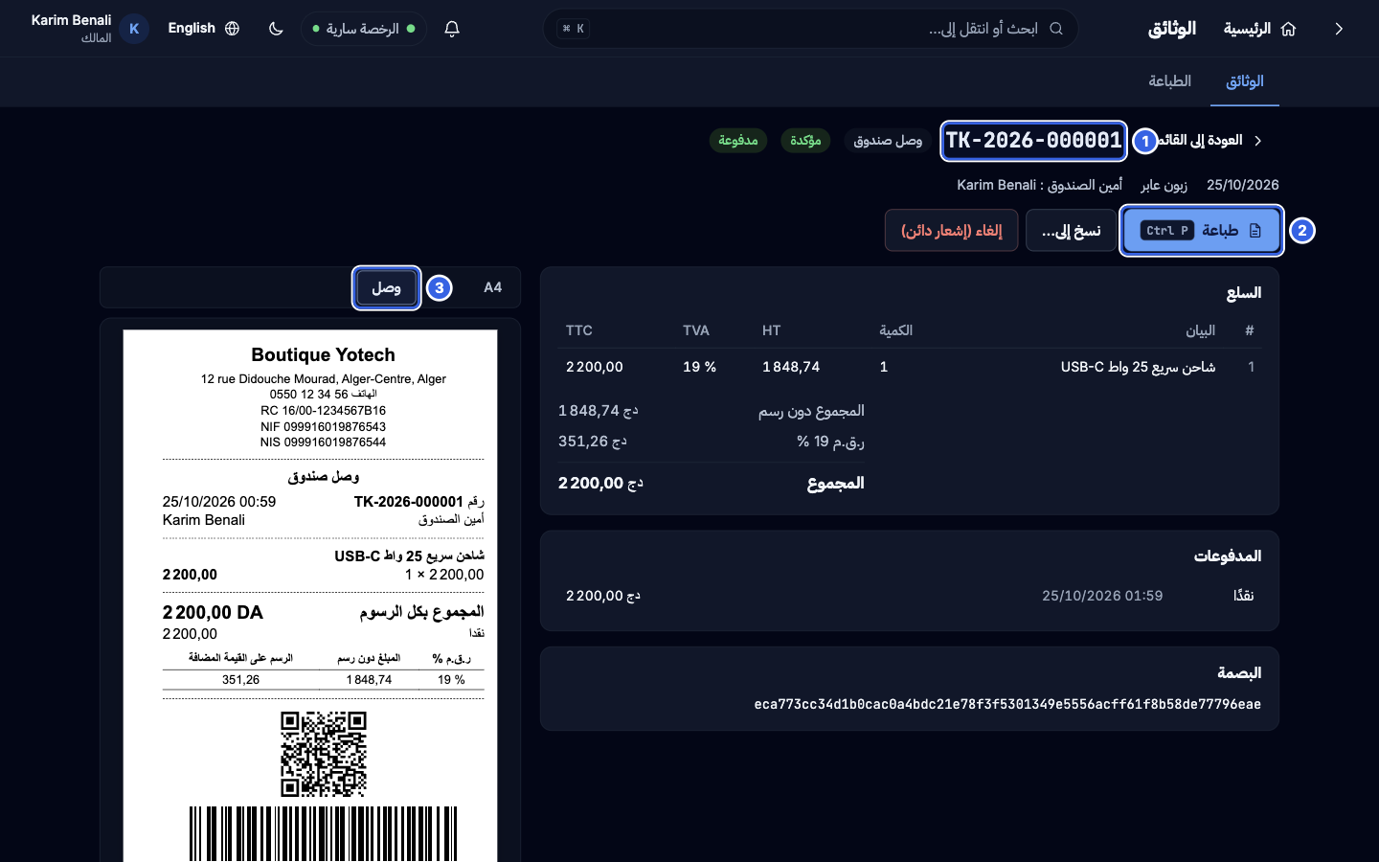Viewport: 1379px width, 862px height.
Task: Click the item row شاحن سريع 25 واط USB-C
Action: click(x=910, y=367)
